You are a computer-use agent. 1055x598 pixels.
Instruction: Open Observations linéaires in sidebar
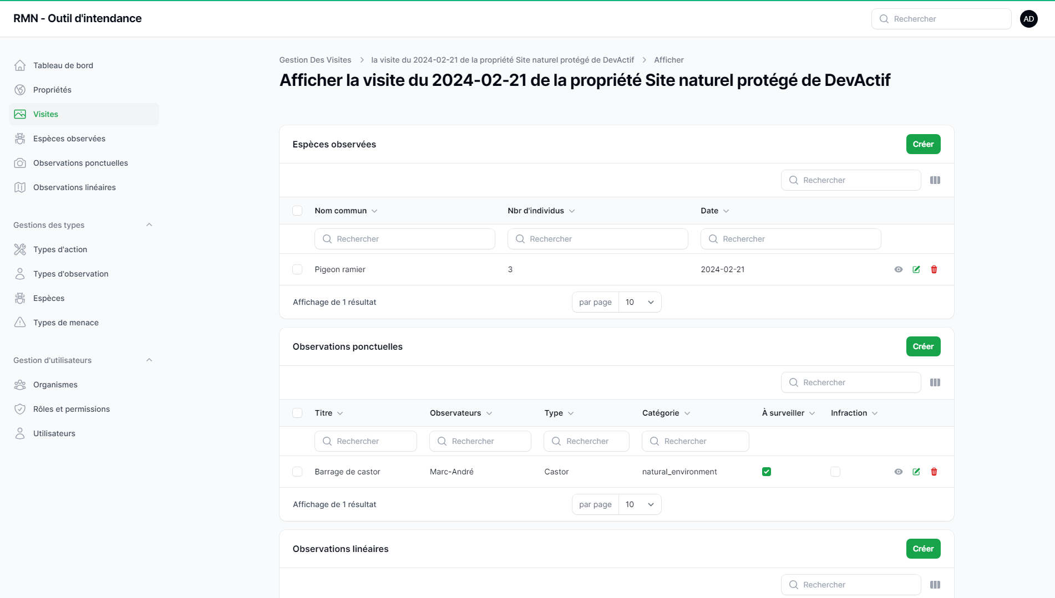coord(74,187)
